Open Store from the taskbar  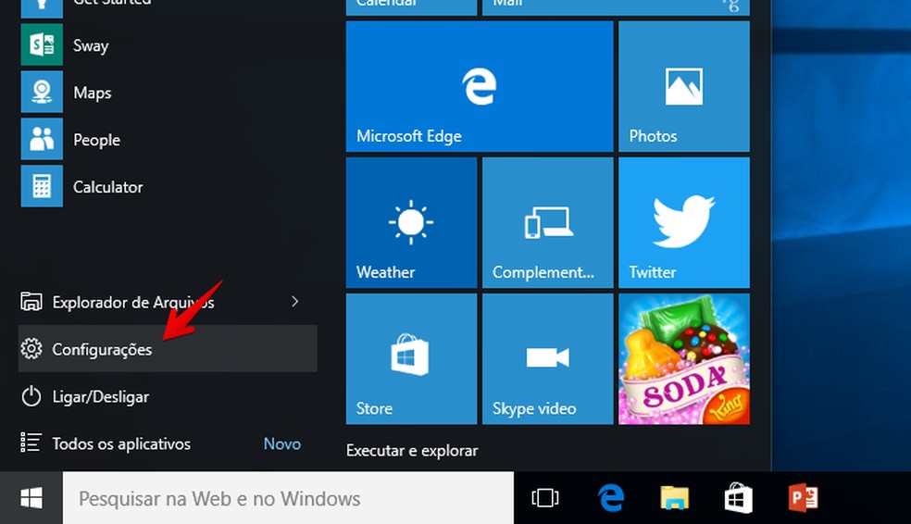click(x=739, y=498)
